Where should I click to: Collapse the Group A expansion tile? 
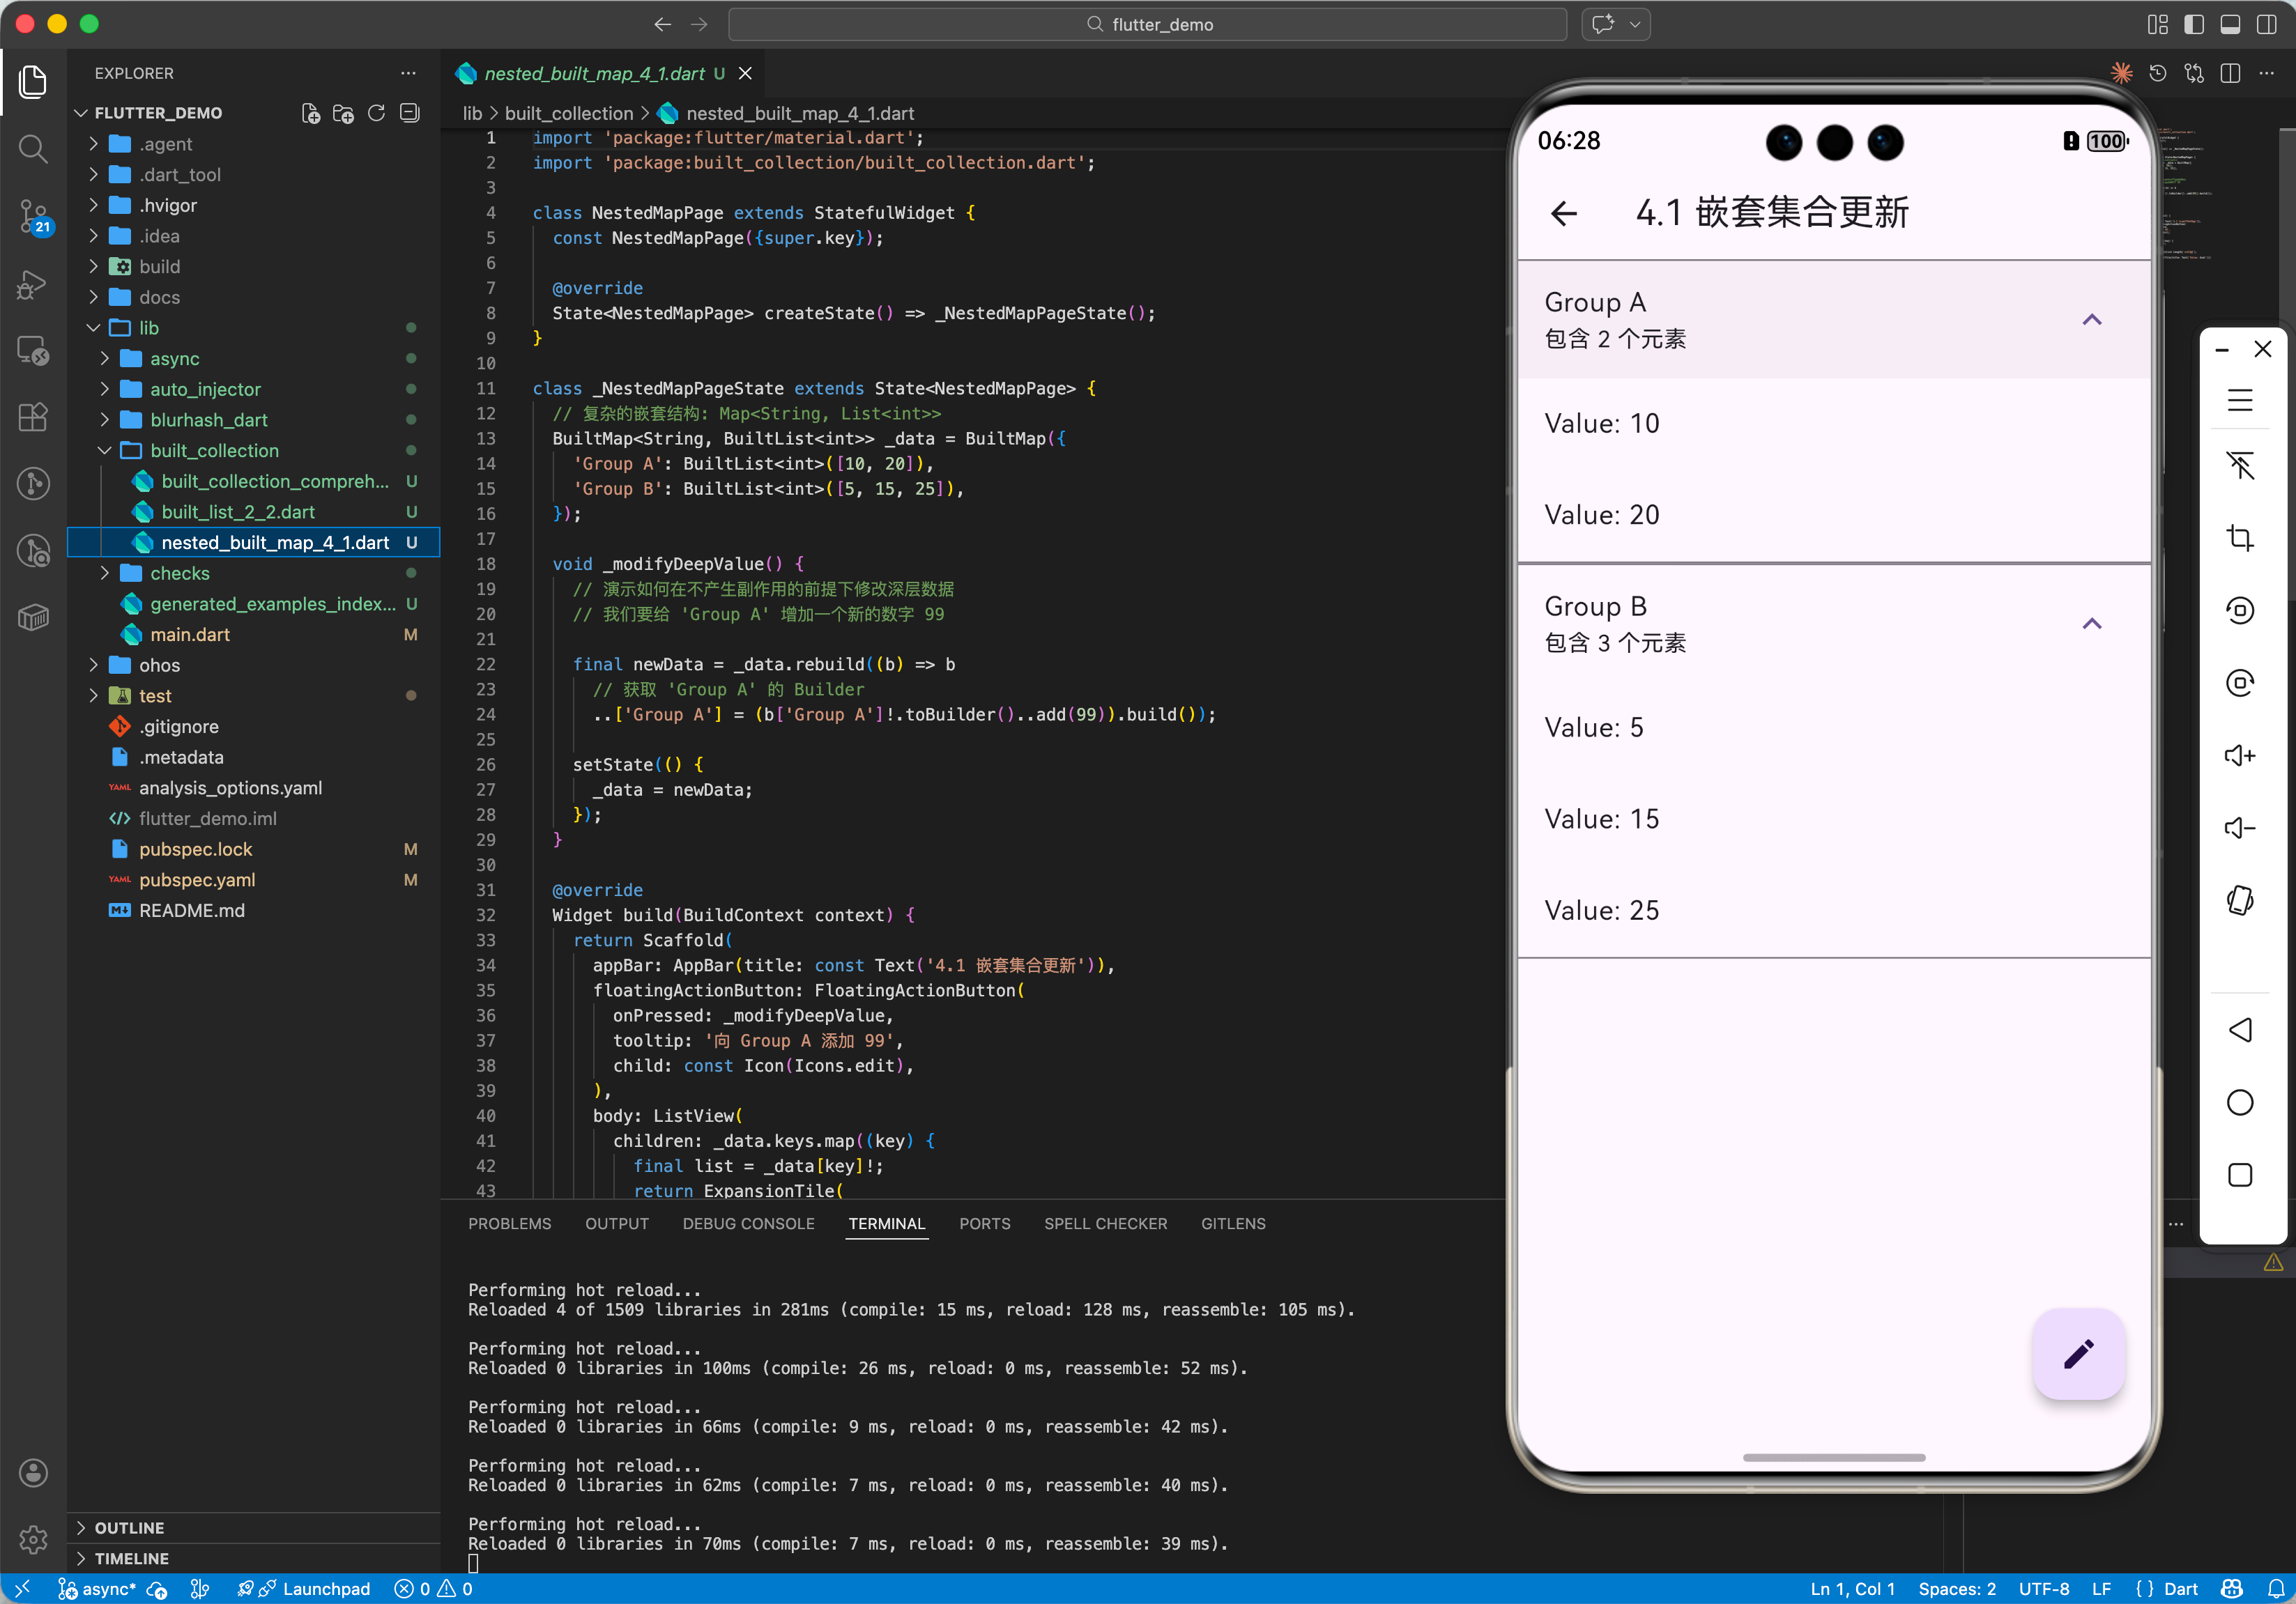[2091, 320]
